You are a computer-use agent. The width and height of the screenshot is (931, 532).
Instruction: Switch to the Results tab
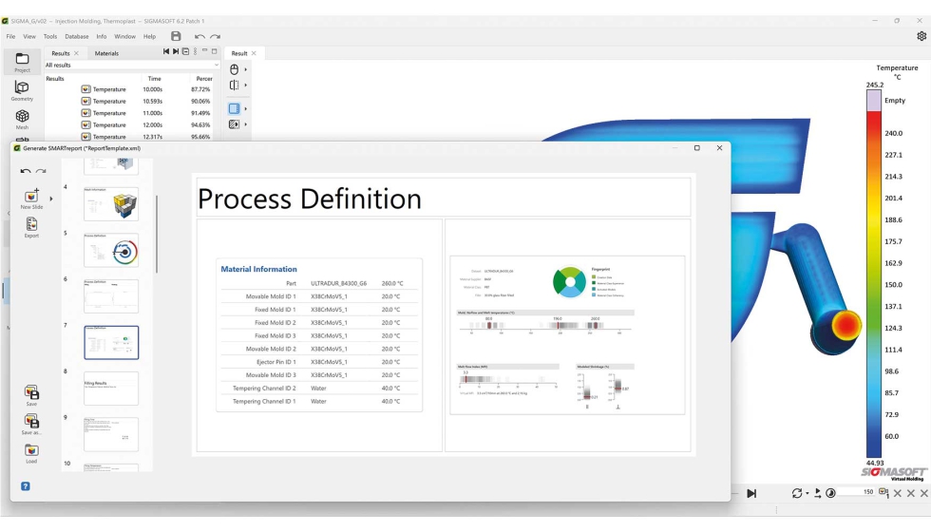pos(61,53)
